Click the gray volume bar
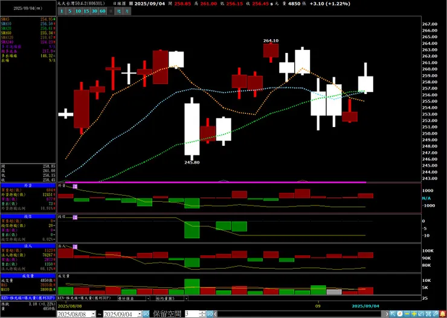 (334, 292)
